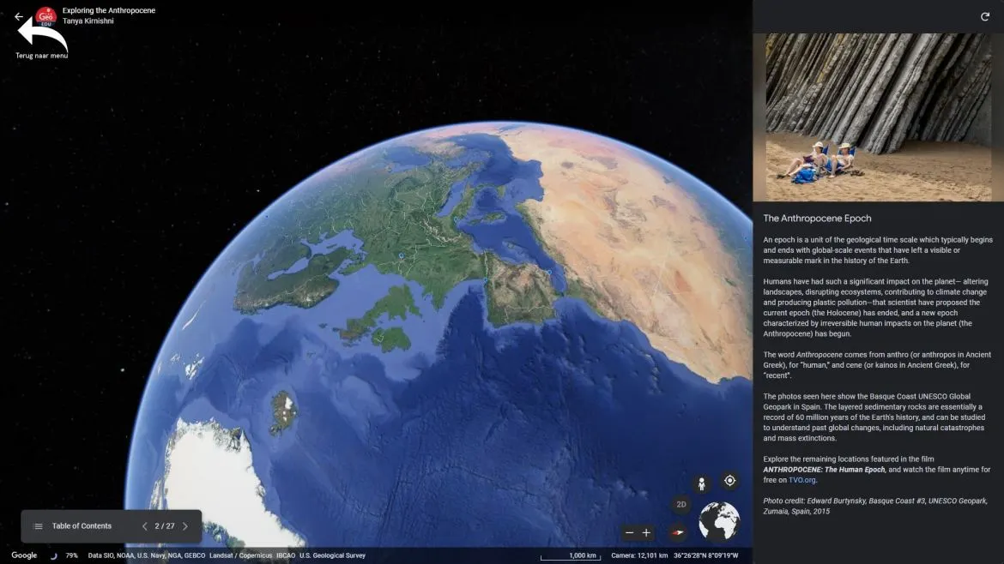Click 'U.S. Geological Survey' attribution
This screenshot has width=1004, height=564.
coord(332,555)
